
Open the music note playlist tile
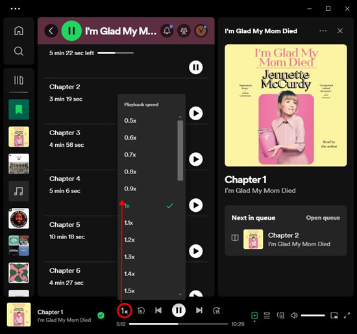click(x=19, y=191)
